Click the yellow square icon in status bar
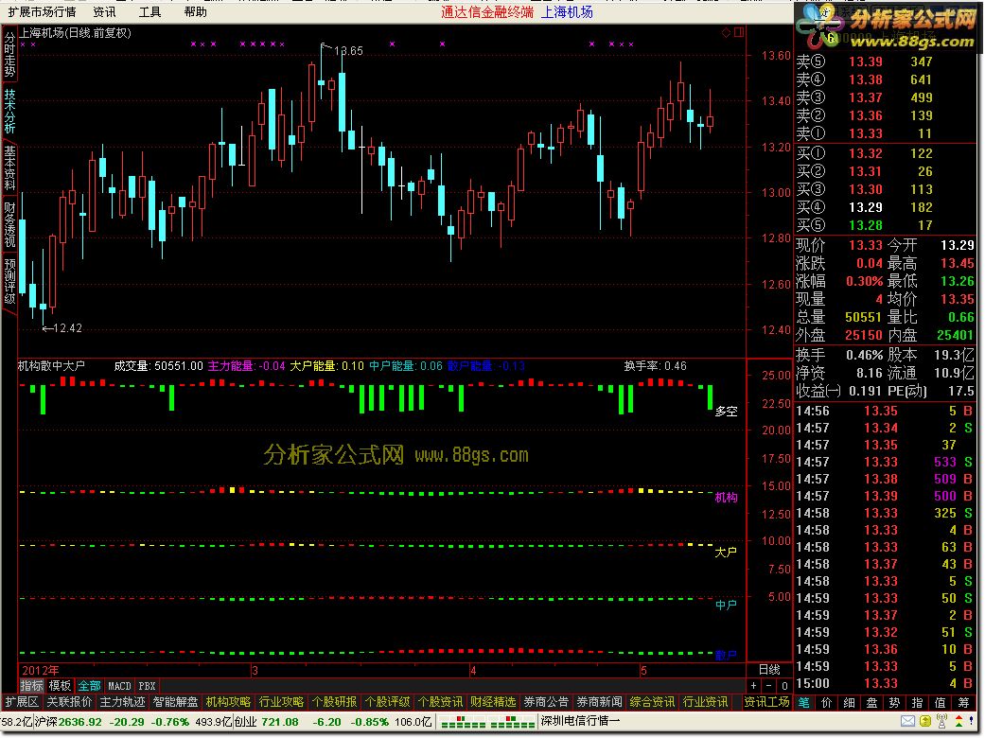 [925, 721]
